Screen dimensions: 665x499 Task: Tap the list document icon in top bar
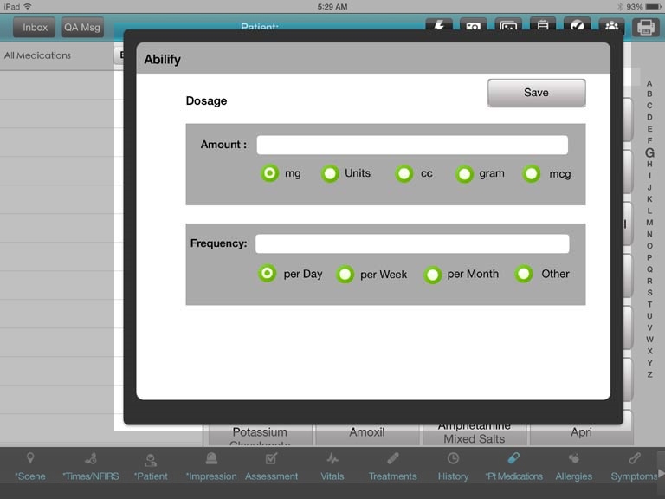[x=542, y=25]
